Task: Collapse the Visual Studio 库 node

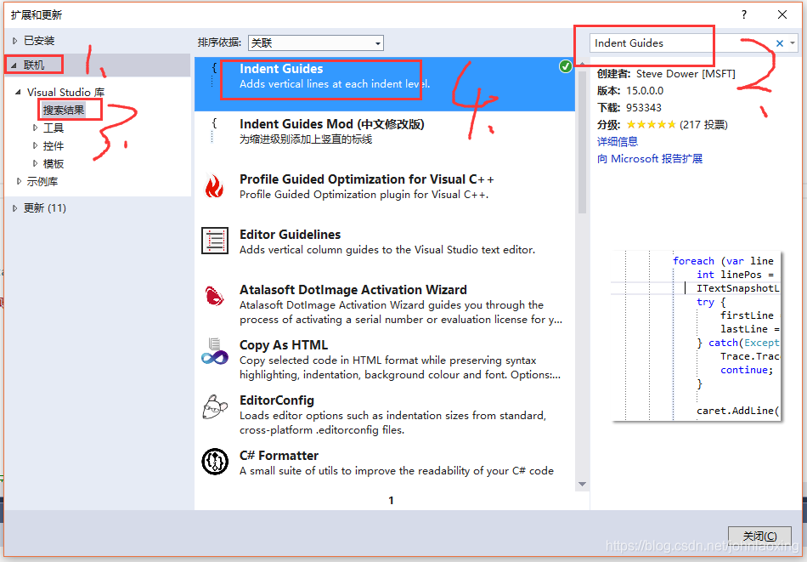Action: [18, 92]
